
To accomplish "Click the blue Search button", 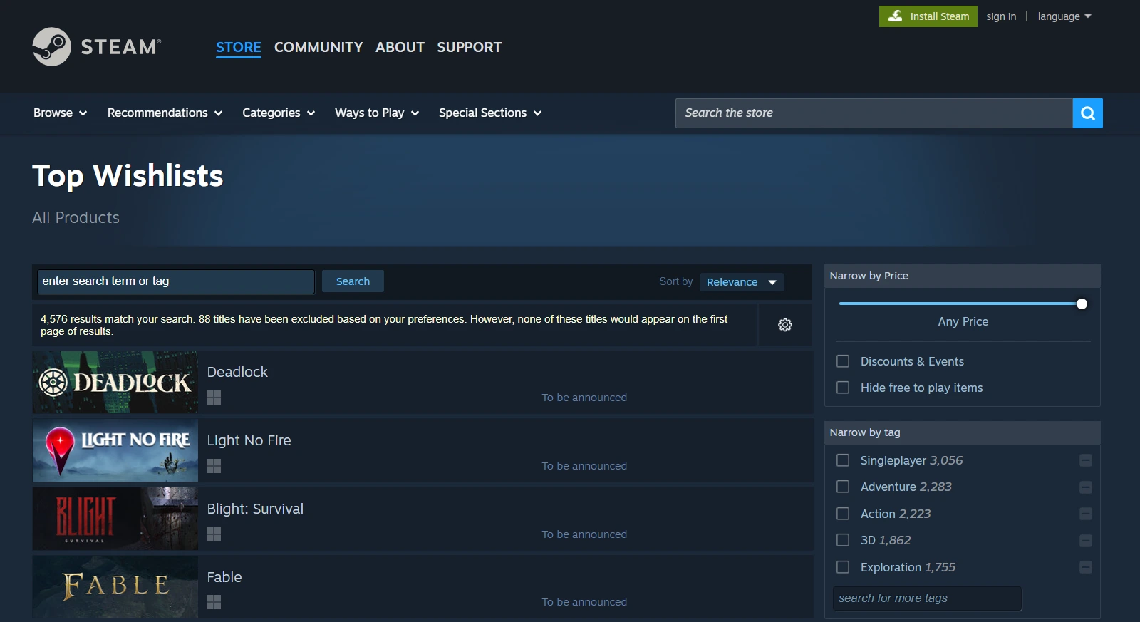I will 353,281.
